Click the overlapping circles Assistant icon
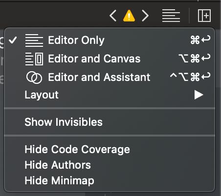 (34, 78)
